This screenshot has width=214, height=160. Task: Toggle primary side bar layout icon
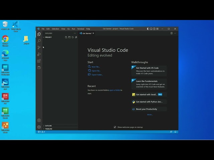(148, 29)
